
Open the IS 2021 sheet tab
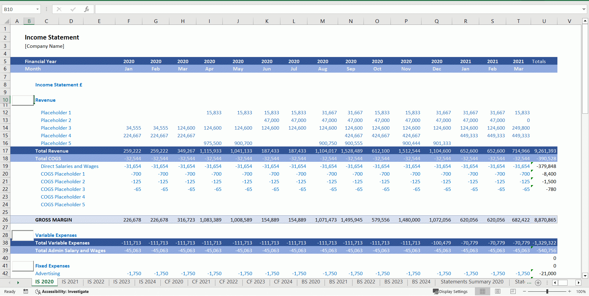coord(70,282)
